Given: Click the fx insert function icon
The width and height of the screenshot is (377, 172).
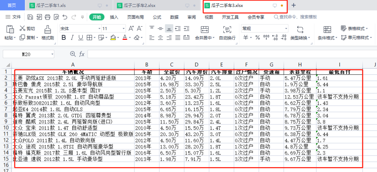Looking at the screenshot, I should point(82,54).
